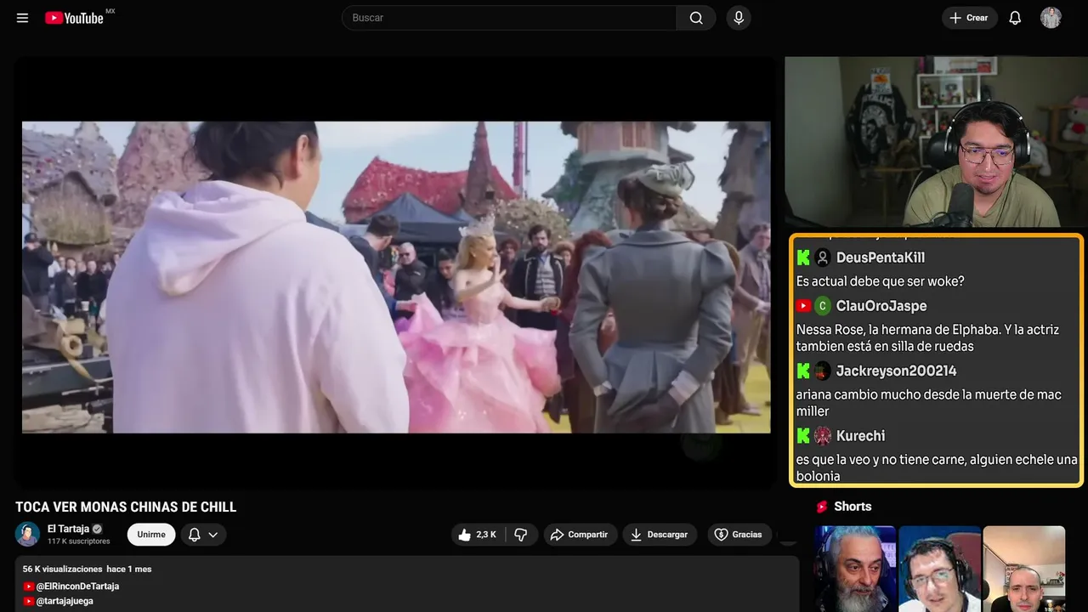
Task: Open the @tartajajuega channel link
Action: tap(65, 601)
